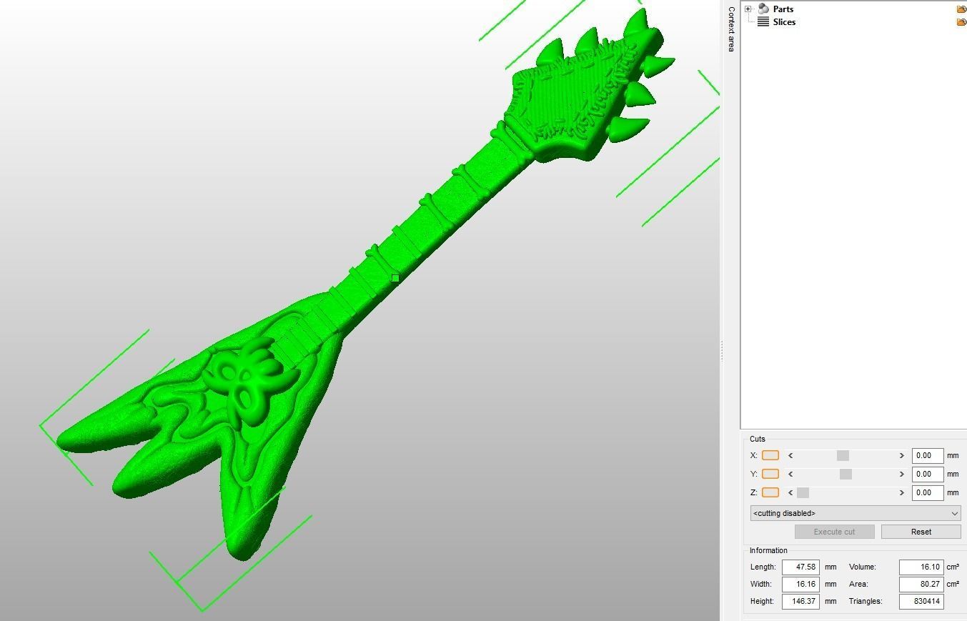Viewport: 967px width, 621px height.
Task: Click the Y cut value field
Action: point(927,474)
